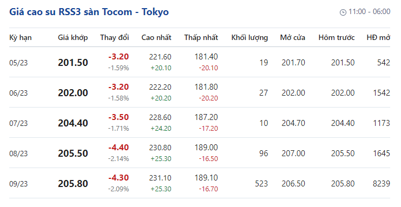Viewport: 401px width, 207px height.
Task: Click the Thay đổi column header
Action: 115,38
